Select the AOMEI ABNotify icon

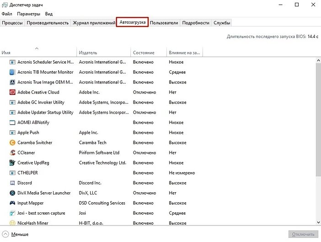pos(12,122)
